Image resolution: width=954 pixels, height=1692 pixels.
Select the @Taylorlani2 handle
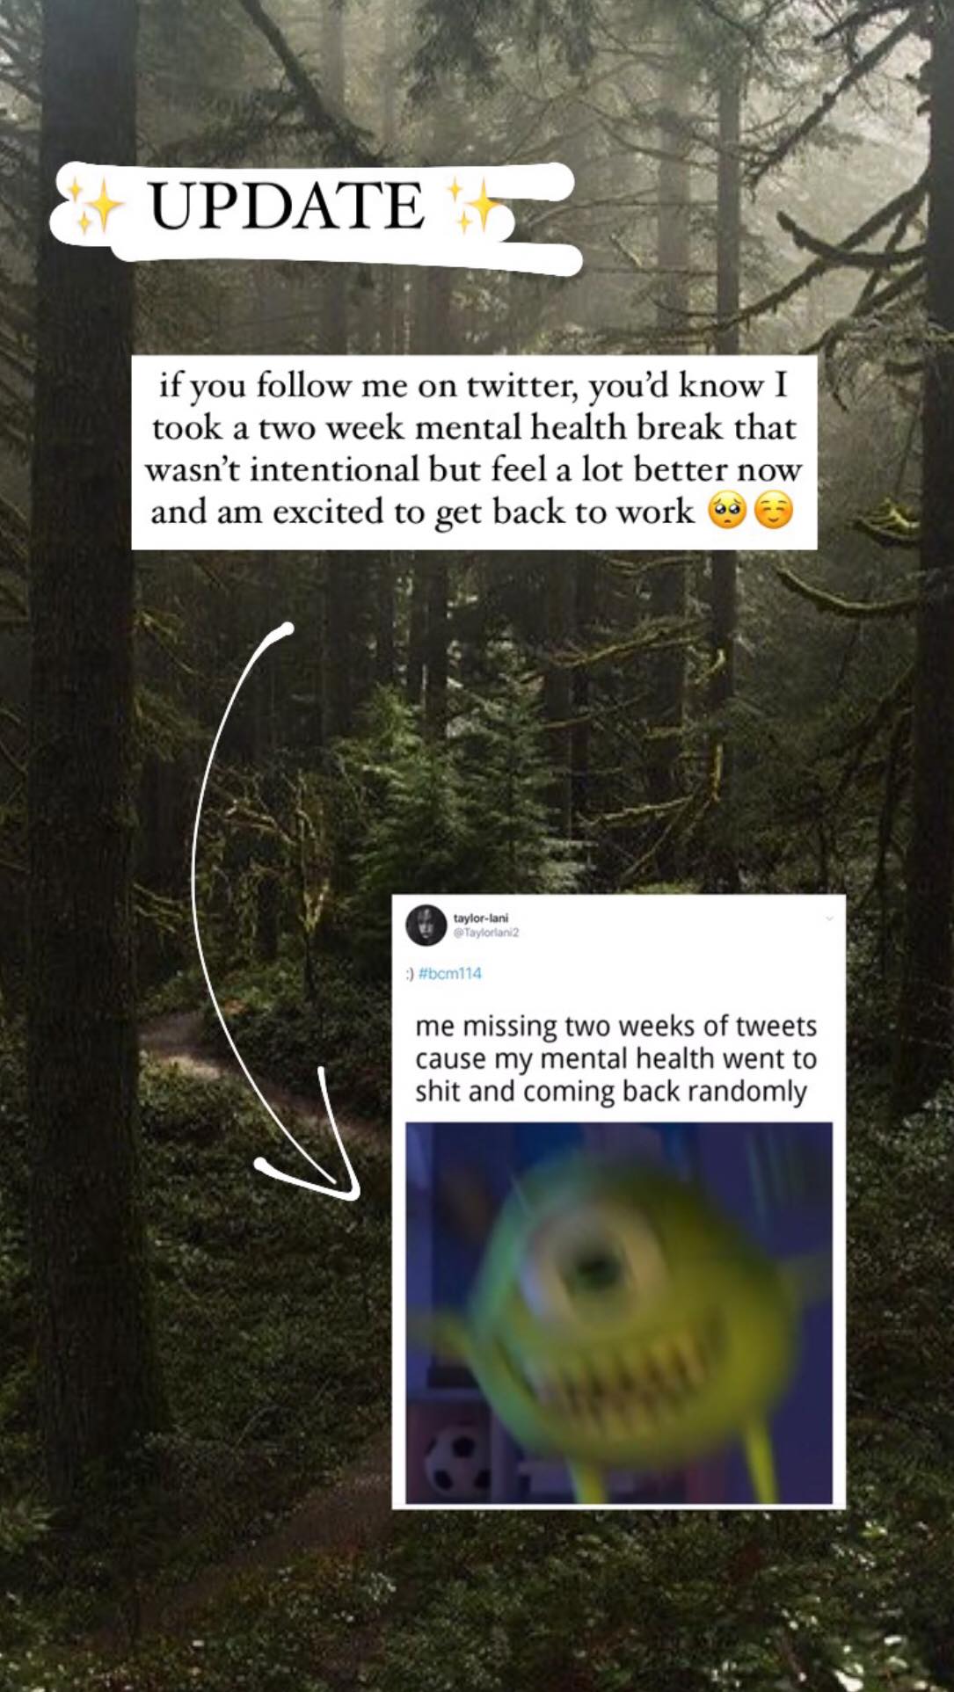(485, 933)
